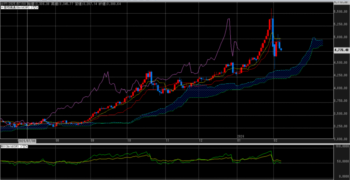
Task: Click the 4,250.00 price axis label
Action: (341, 75)
